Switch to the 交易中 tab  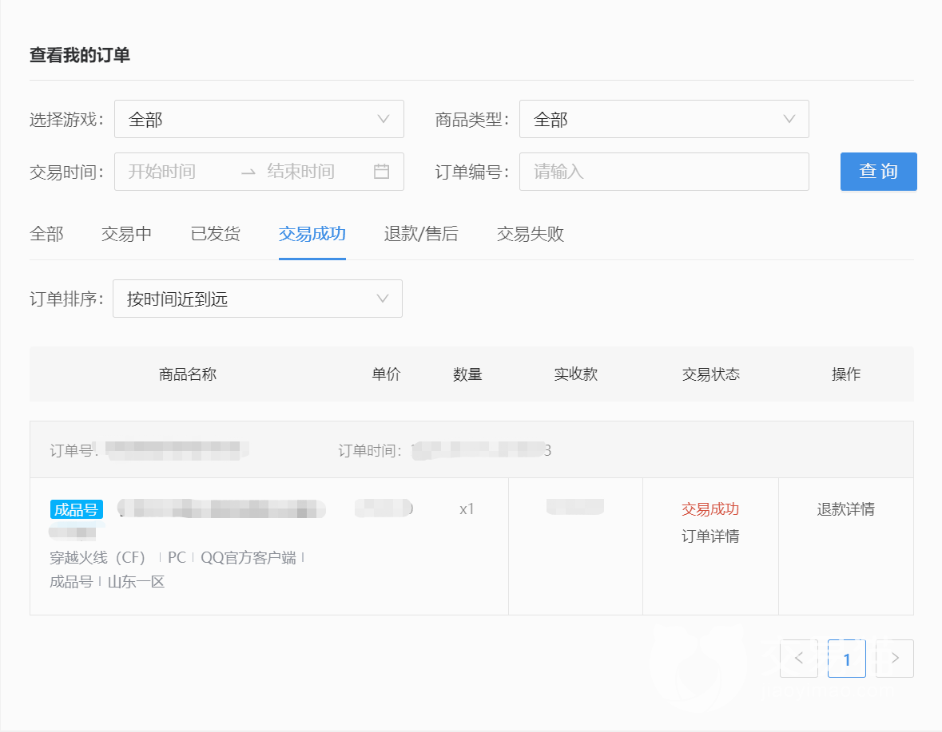[126, 234]
